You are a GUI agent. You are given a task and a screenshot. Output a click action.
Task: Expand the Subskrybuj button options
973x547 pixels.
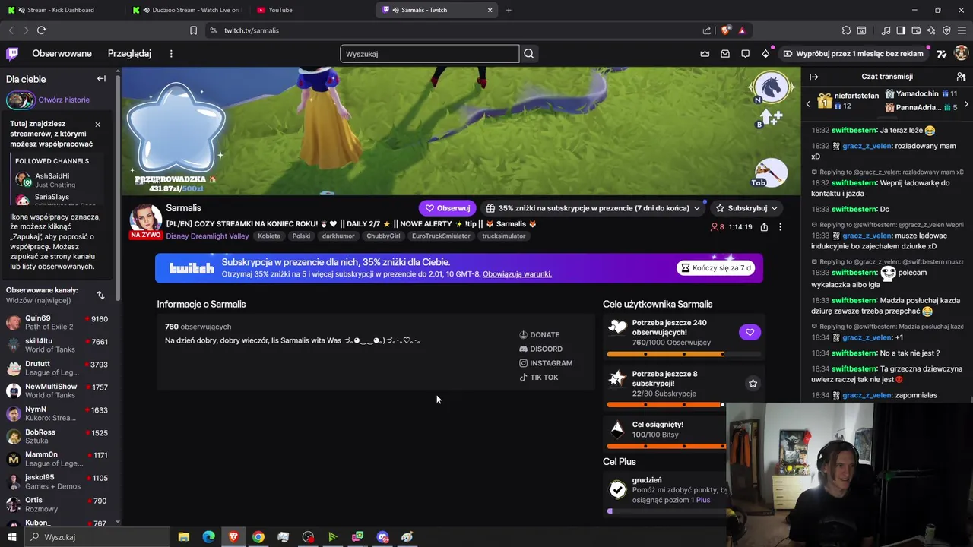tap(775, 208)
